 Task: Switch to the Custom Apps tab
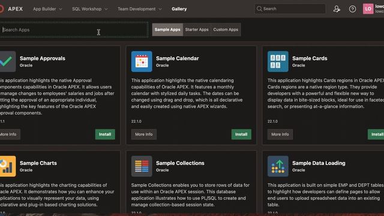(226, 29)
